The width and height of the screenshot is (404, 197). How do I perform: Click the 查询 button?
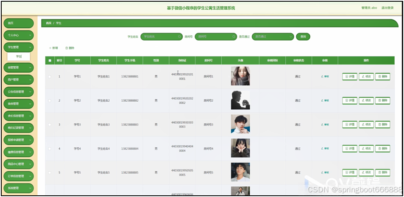coord(303,36)
